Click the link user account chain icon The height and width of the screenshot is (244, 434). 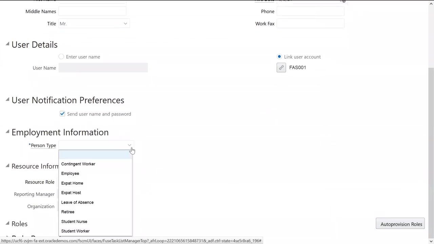[x=281, y=67]
